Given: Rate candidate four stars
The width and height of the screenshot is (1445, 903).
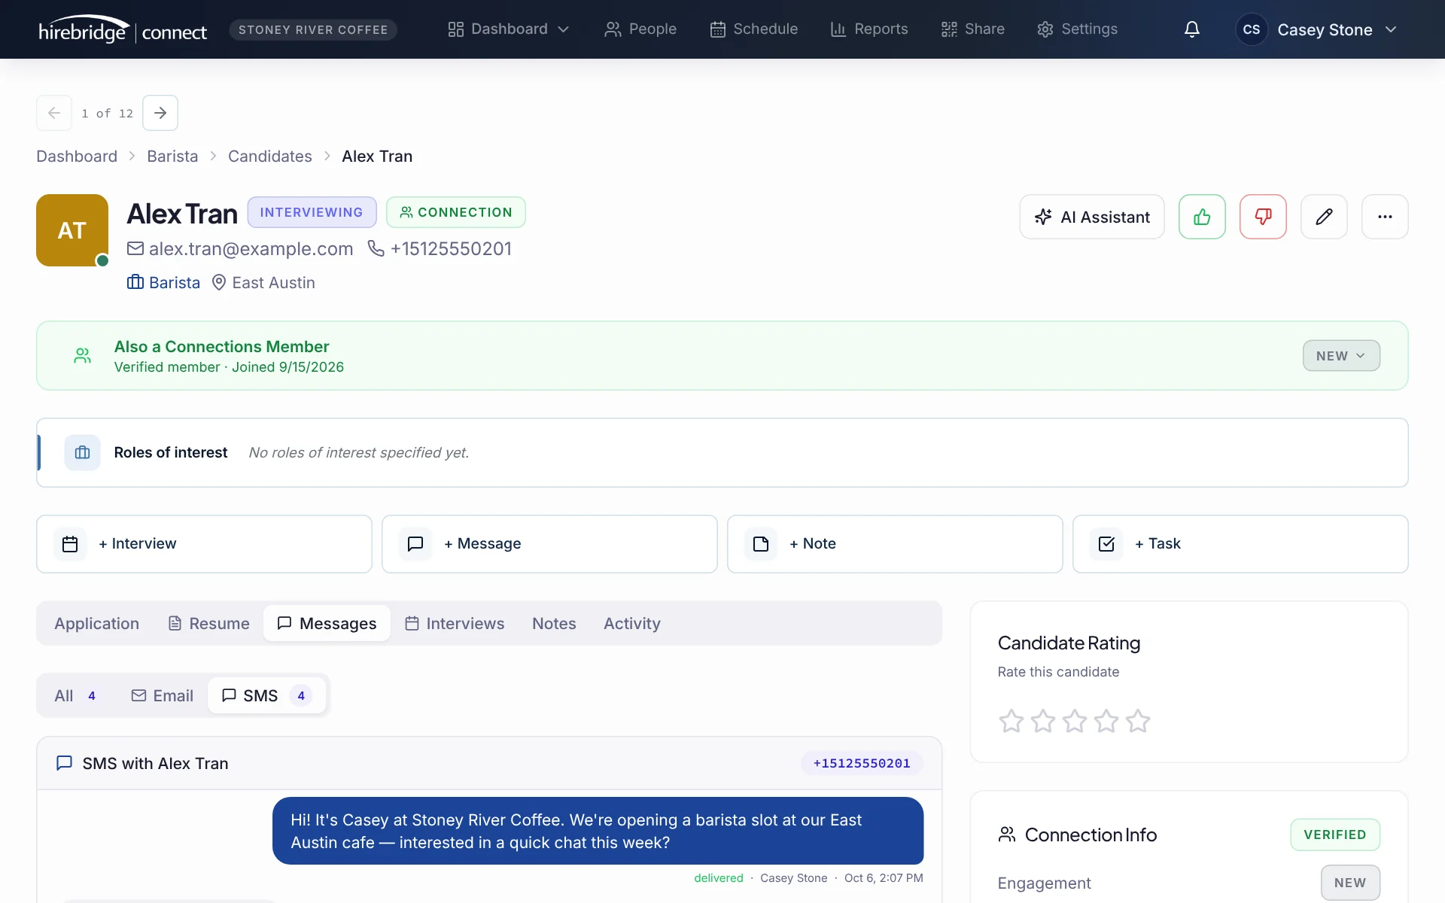Looking at the screenshot, I should pos(1106,721).
